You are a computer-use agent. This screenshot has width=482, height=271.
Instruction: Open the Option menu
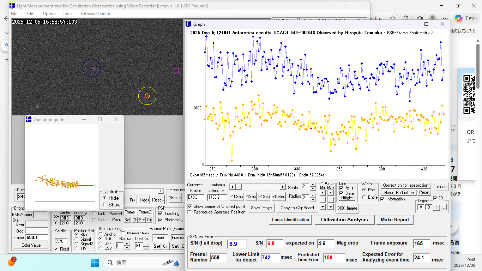point(49,14)
